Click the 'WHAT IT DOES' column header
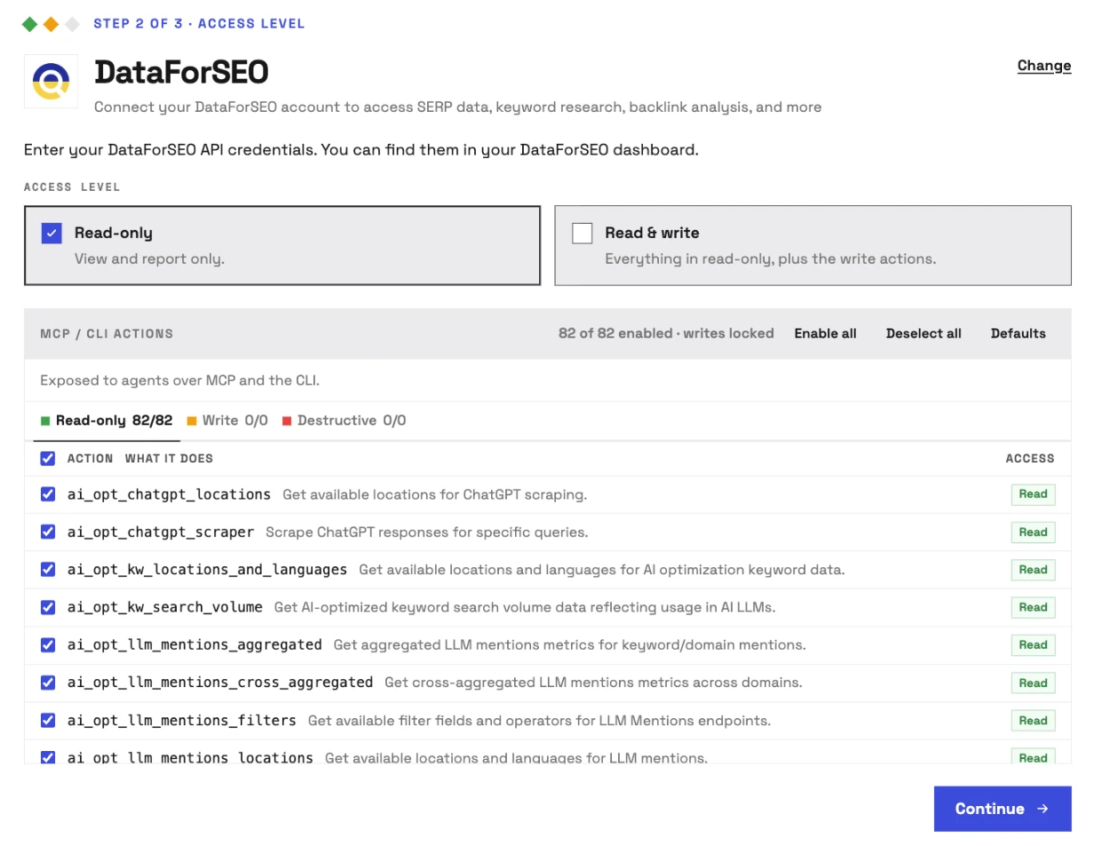1094x846 pixels. 169,459
